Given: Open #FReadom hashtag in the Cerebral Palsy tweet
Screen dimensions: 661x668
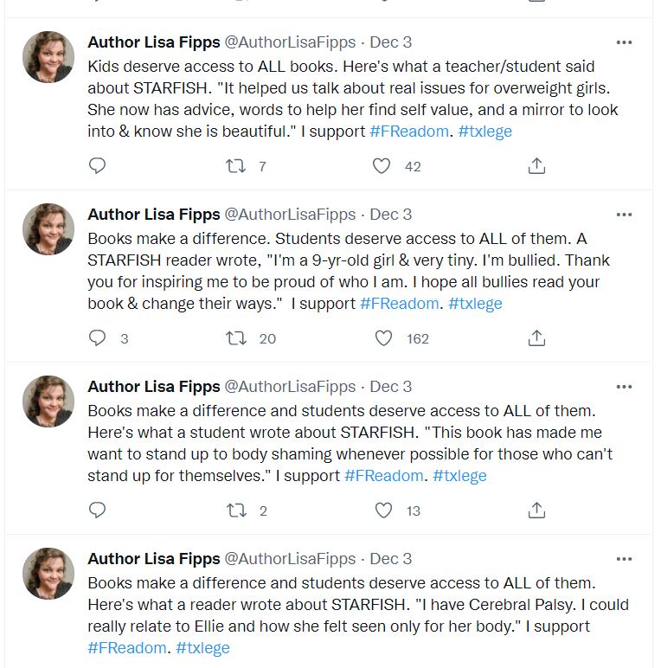Looking at the screenshot, I should coord(127,647).
